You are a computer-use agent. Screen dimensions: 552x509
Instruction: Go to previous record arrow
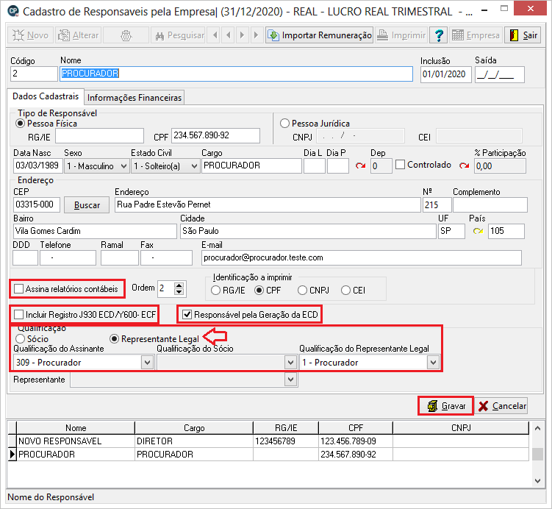click(229, 35)
